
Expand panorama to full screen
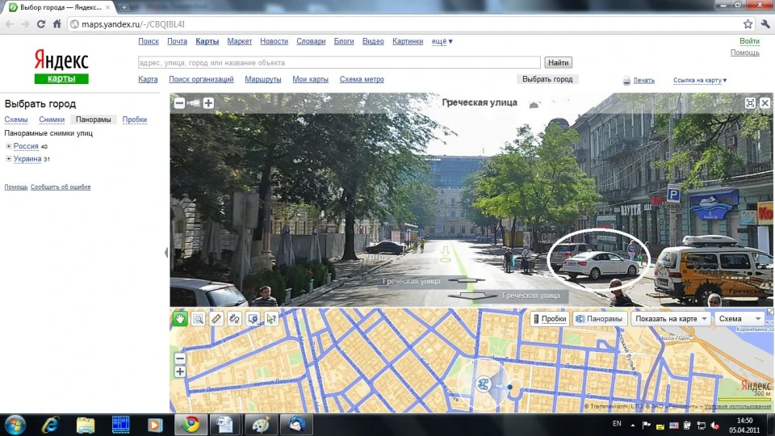[750, 103]
